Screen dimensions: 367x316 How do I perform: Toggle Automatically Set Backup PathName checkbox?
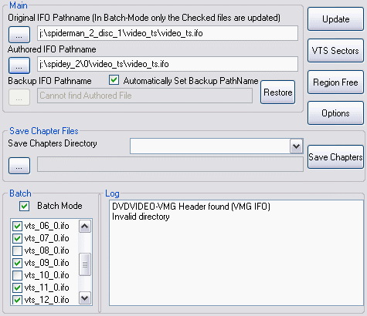click(114, 80)
